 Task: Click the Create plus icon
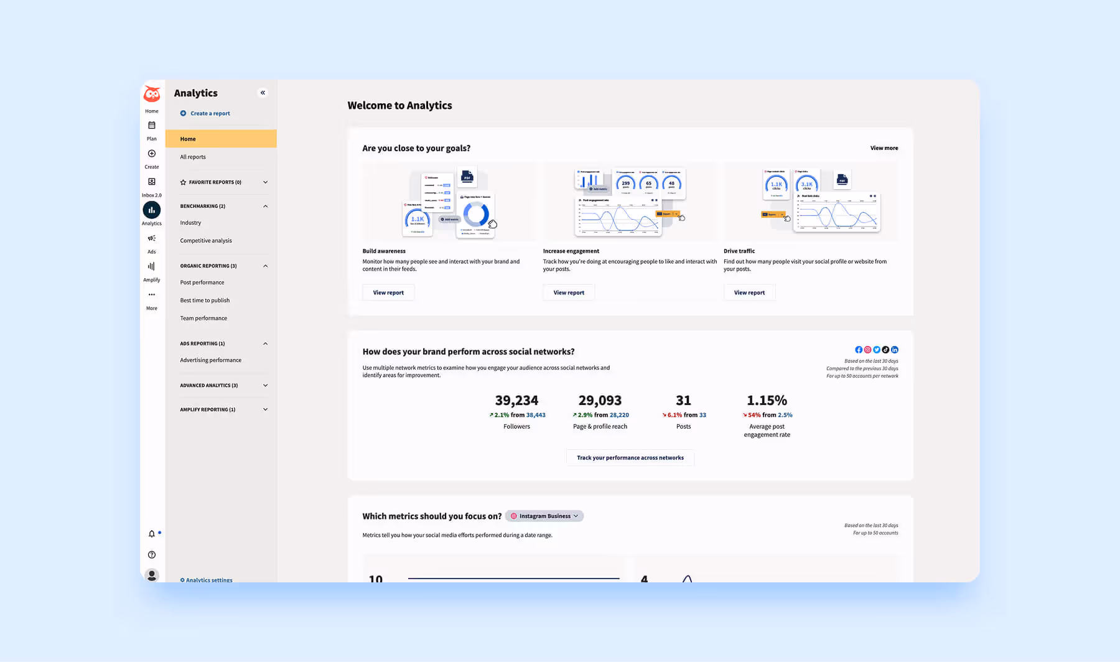pyautogui.click(x=151, y=154)
